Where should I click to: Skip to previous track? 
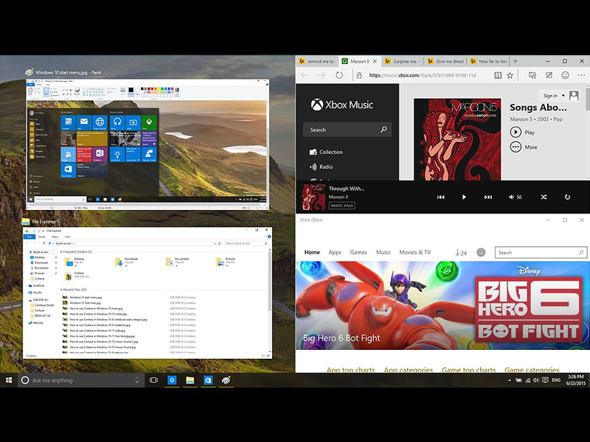click(x=440, y=197)
